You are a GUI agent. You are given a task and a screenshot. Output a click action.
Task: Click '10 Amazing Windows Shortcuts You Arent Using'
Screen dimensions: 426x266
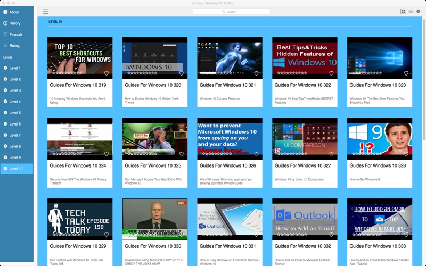click(x=77, y=101)
